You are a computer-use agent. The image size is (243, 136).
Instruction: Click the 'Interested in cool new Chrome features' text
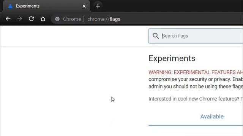[x=196, y=99]
